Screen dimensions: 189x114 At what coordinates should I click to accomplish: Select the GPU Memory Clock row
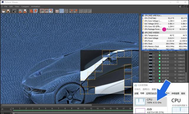click(x=165, y=47)
